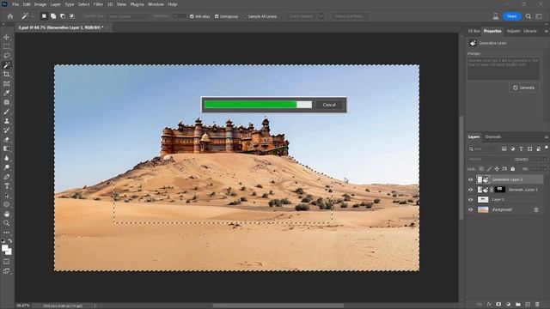Toggle the layer filter on/off switch
Screen dimensions: 550x309
547,148
